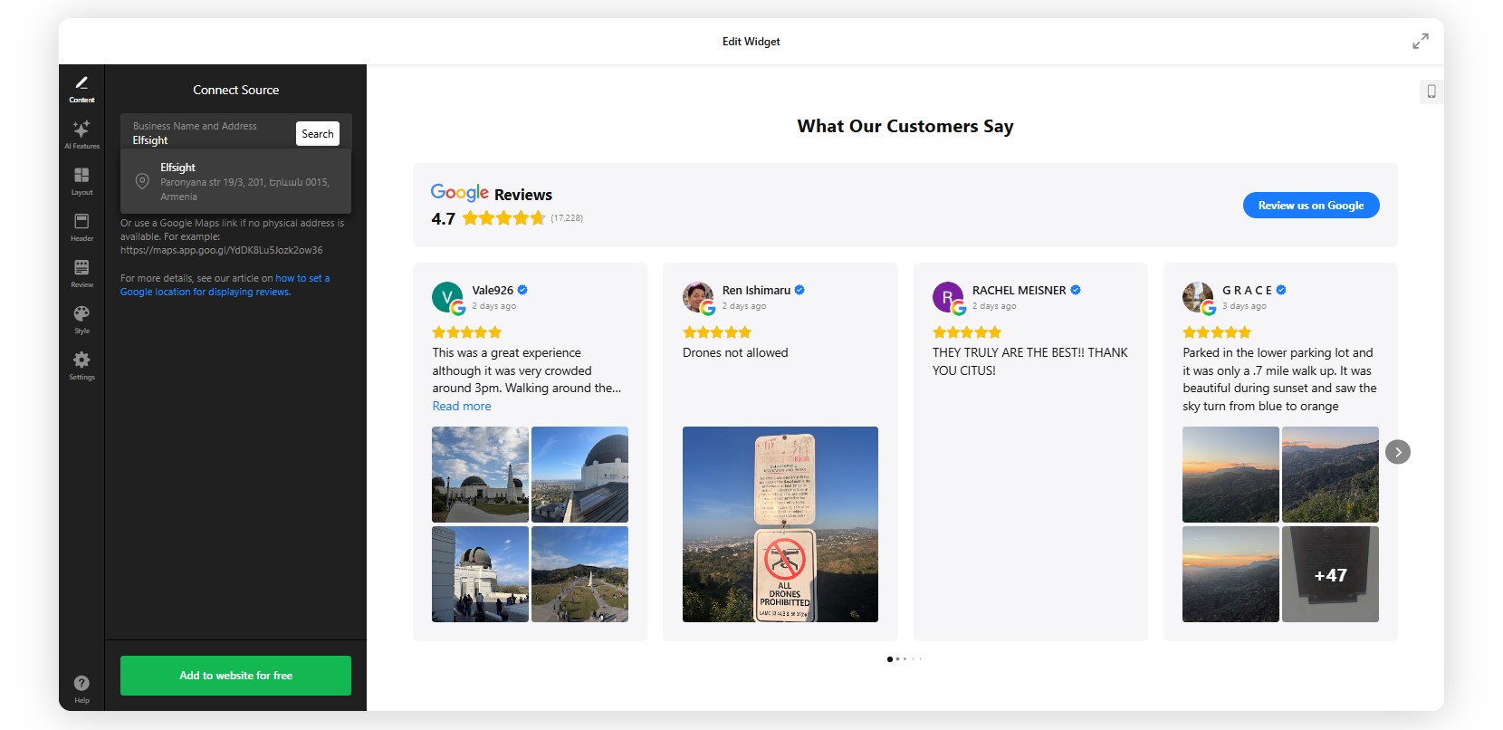The width and height of the screenshot is (1503, 730).
Task: Go to next reviews with arrow
Action: [x=1398, y=452]
